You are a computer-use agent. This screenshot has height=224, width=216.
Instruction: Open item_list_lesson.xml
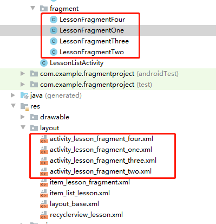click(x=80, y=193)
